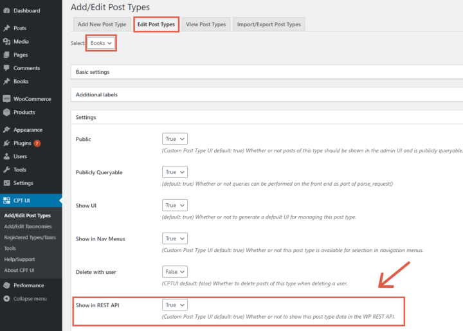
Task: Click the Settings sliders icon
Action: (x=6, y=183)
